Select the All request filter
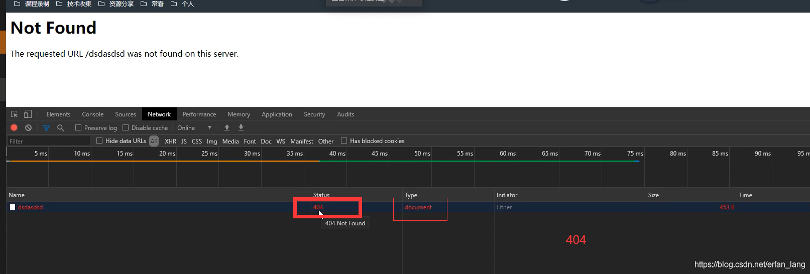This screenshot has width=810, height=274. [154, 142]
